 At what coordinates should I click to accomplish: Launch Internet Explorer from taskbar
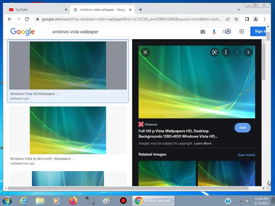23,201
